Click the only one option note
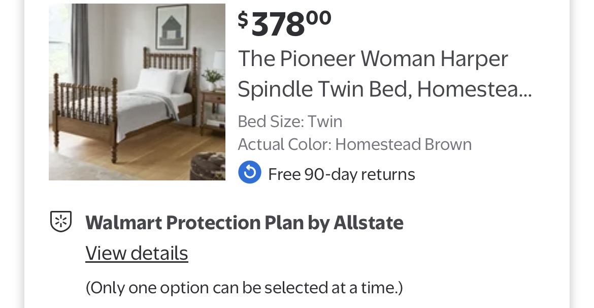The height and width of the screenshot is (308, 594). click(244, 288)
